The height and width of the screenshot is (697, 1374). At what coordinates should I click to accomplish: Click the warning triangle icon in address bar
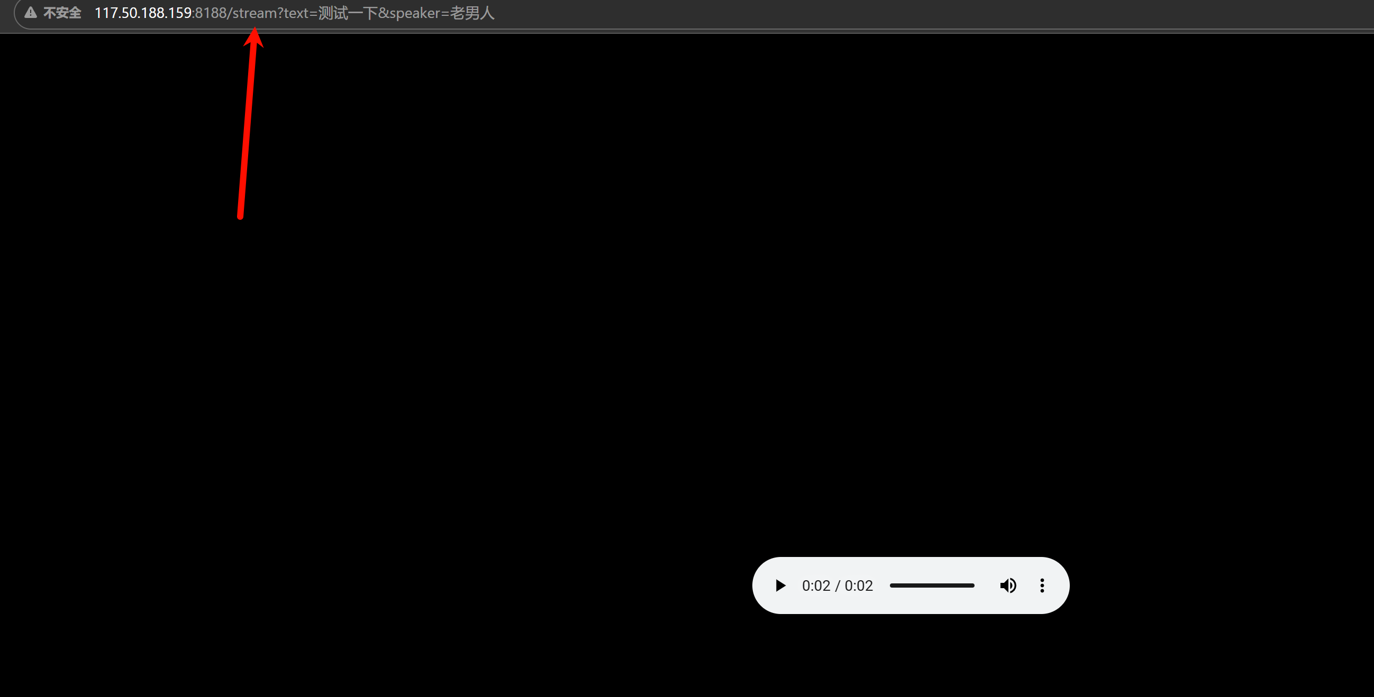[x=31, y=13]
